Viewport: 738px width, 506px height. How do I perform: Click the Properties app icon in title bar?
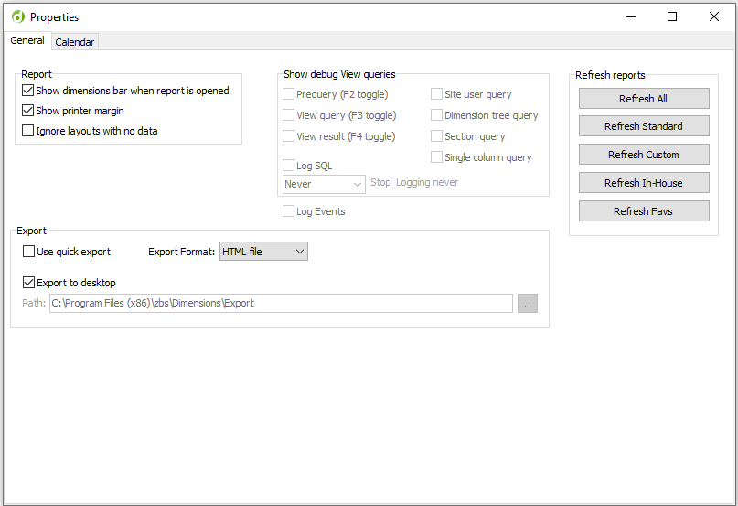point(17,16)
